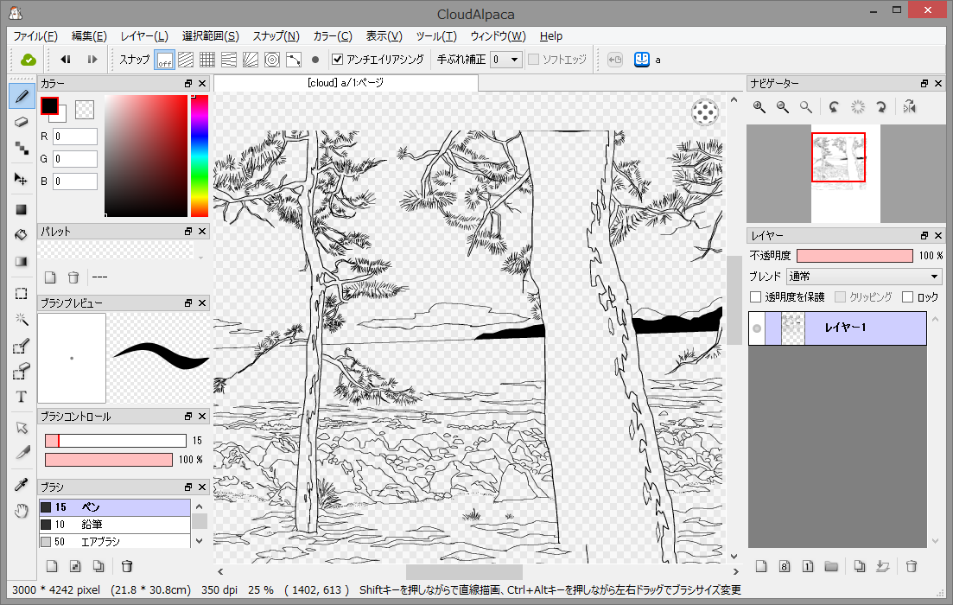The height and width of the screenshot is (605, 953).
Task: Click the cloud save icon
Action: (28, 60)
